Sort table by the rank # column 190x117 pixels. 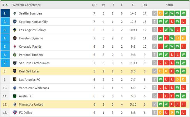point(5,5)
